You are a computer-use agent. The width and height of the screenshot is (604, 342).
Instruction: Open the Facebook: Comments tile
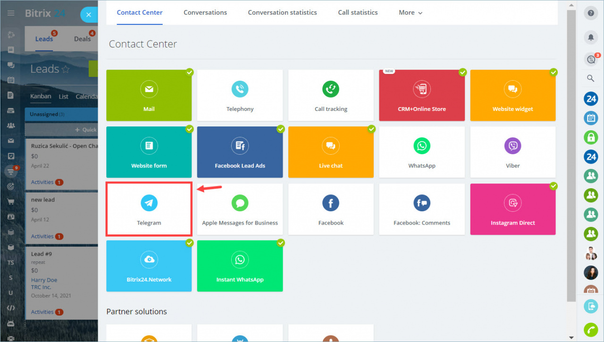click(x=422, y=209)
